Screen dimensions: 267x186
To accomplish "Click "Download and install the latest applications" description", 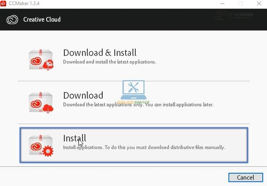I will click(110, 62).
